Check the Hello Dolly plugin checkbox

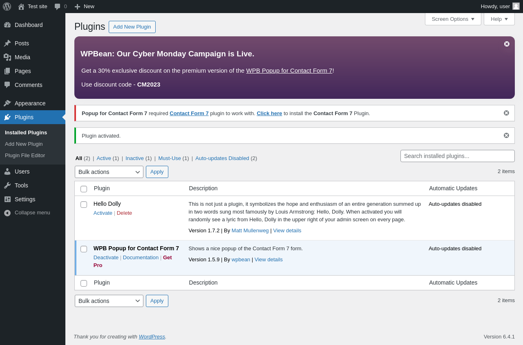tap(84, 205)
